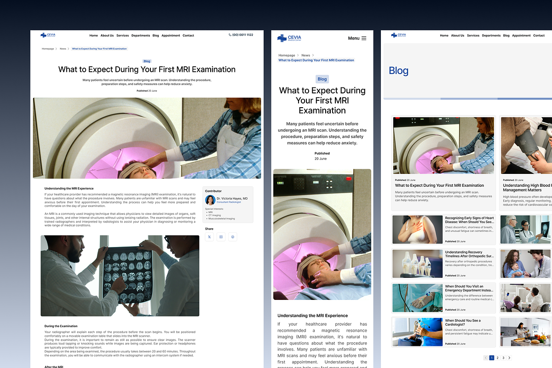Click the 'Dr. Victoria Hayes, MD' name

[232, 199]
